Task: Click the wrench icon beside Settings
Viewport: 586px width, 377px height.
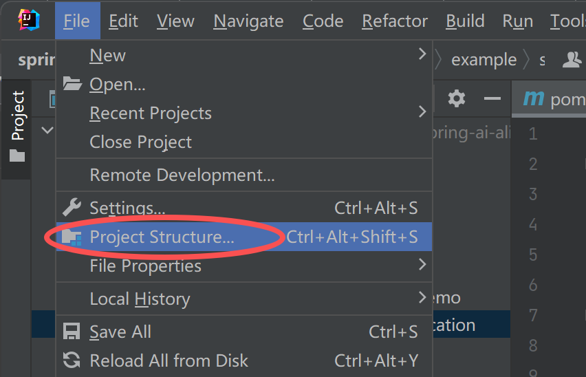Action: [x=72, y=207]
